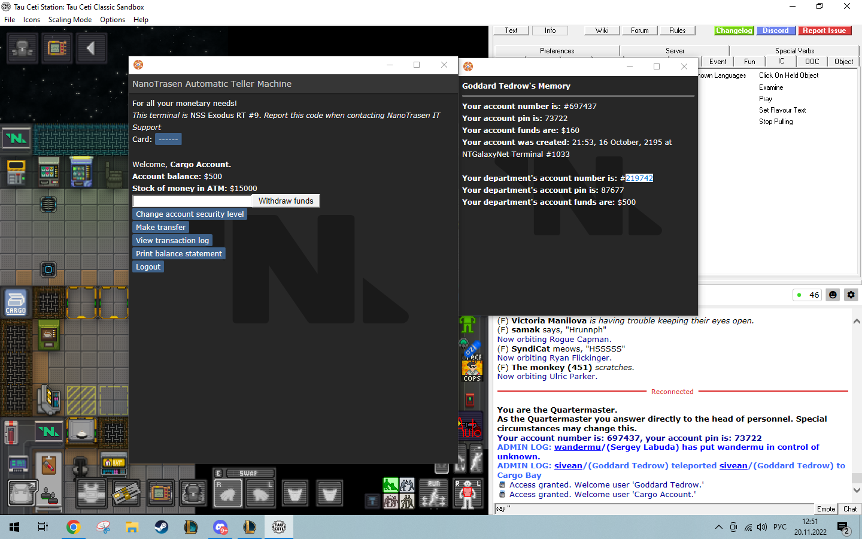Screen dimensions: 862x539
Task: Click the blue Discord button
Action: pos(776,31)
